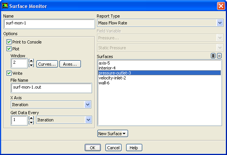Click into the File Name field
Image resolution: width=227 pixels, height=155 pixels.
click(x=51, y=88)
